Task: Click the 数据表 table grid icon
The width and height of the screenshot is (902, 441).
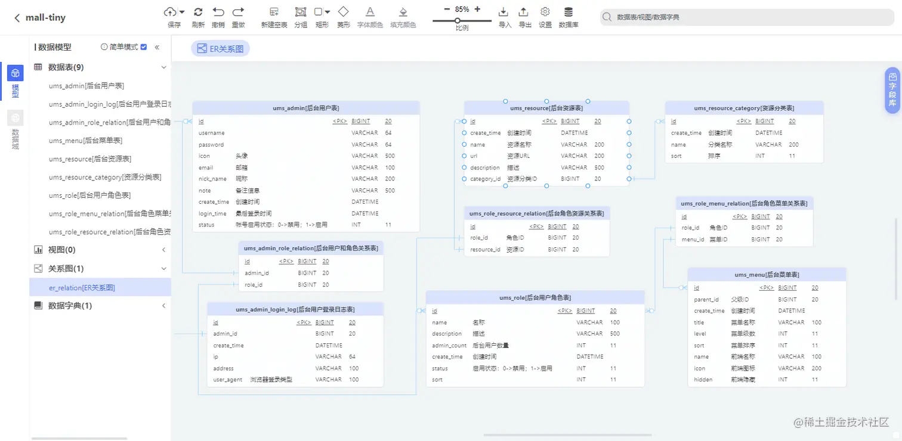Action: pyautogui.click(x=38, y=67)
